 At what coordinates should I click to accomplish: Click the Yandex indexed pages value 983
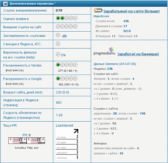click(59, 102)
